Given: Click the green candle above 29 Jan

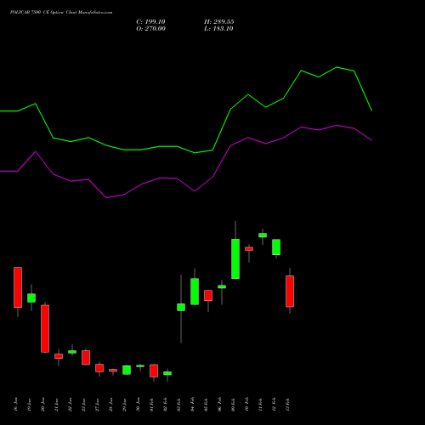Looking at the screenshot, I should [x=127, y=370].
